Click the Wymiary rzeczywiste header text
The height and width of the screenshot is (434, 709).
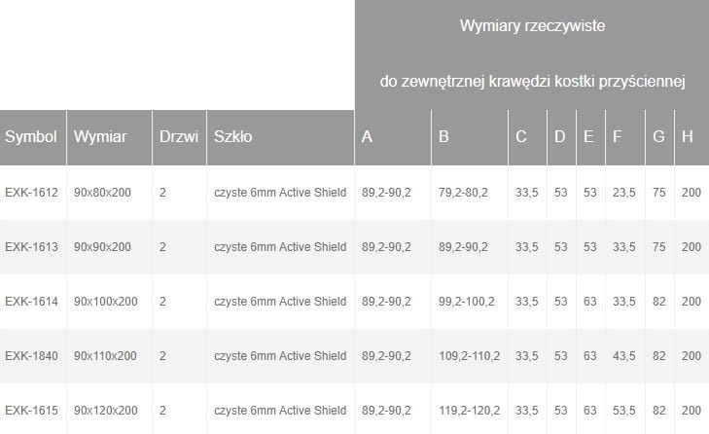[x=532, y=26]
